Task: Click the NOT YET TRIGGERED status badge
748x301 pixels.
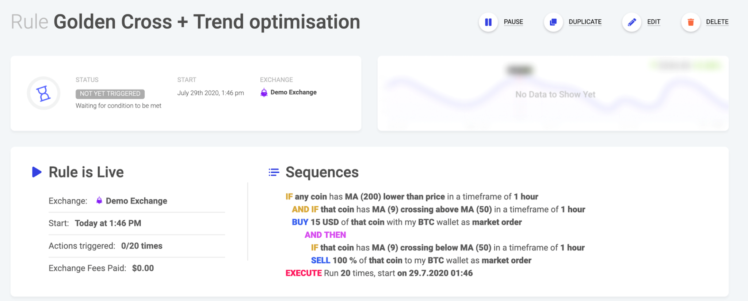Action: [110, 94]
